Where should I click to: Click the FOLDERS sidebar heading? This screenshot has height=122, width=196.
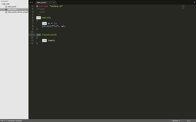5,1
